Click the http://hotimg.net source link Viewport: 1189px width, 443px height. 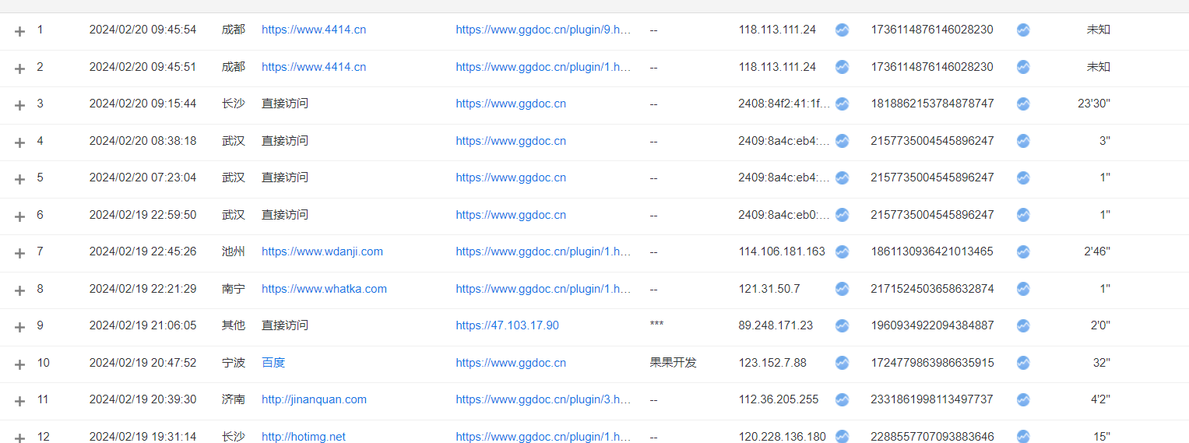[x=303, y=437]
